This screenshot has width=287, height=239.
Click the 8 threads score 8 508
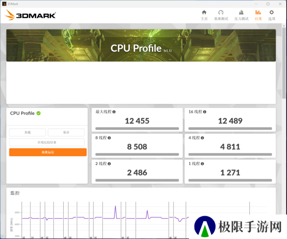click(x=137, y=147)
